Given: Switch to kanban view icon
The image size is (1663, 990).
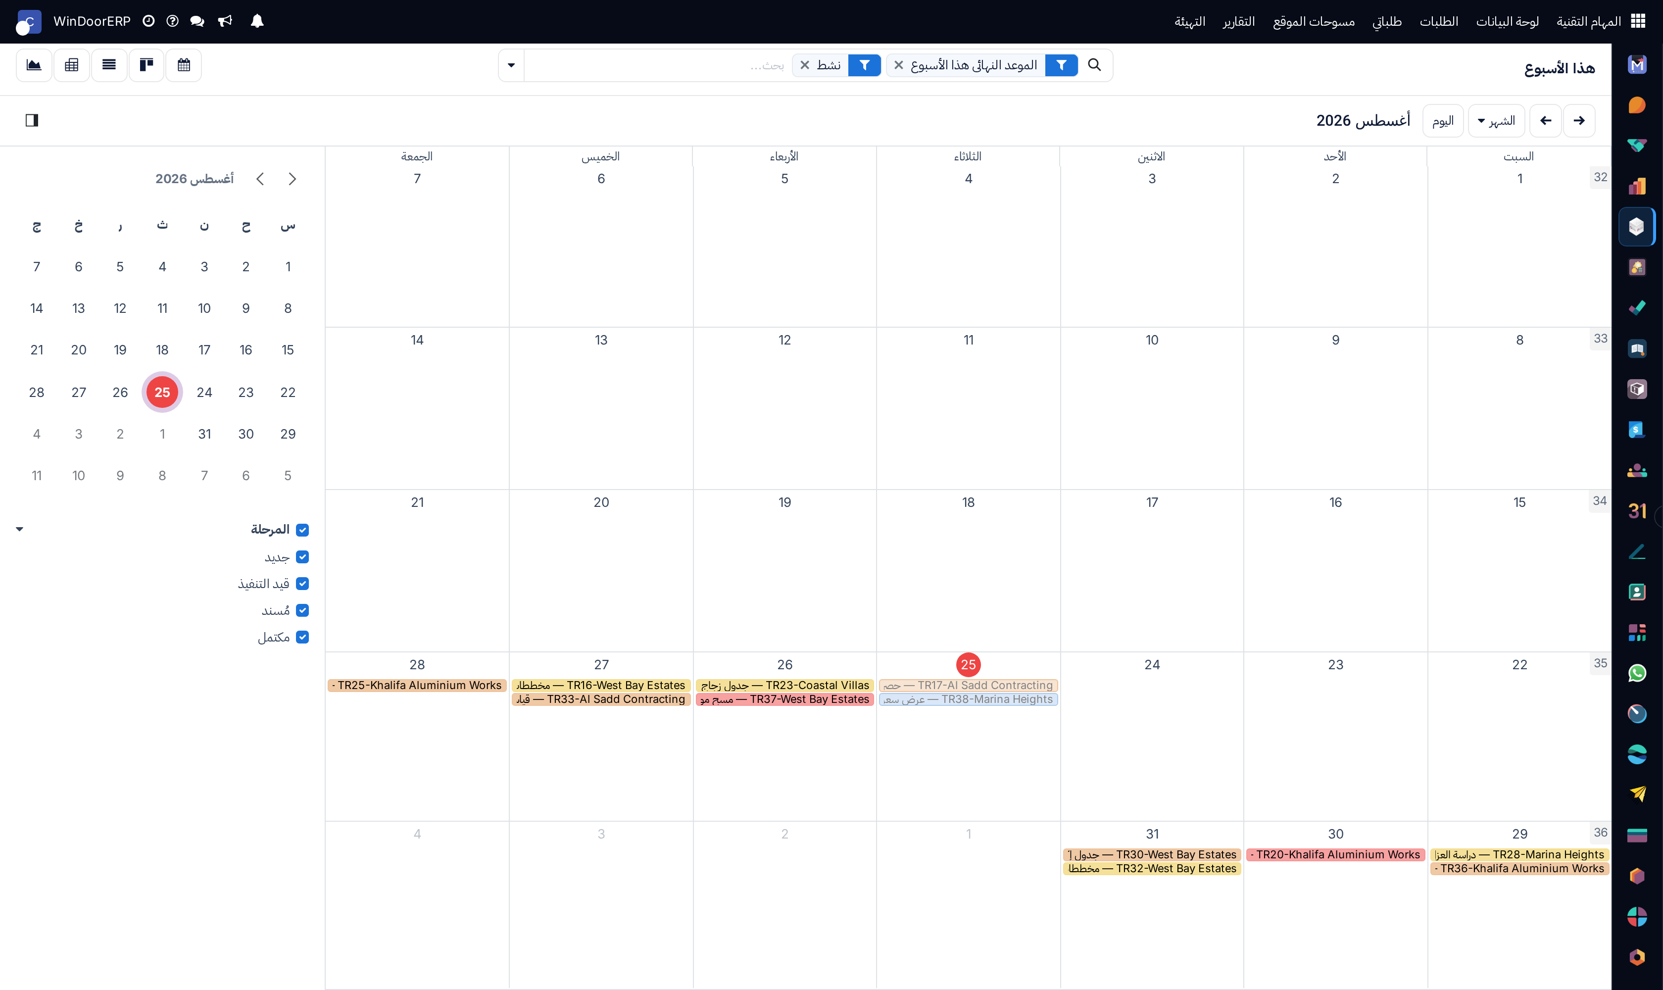Looking at the screenshot, I should pyautogui.click(x=146, y=65).
